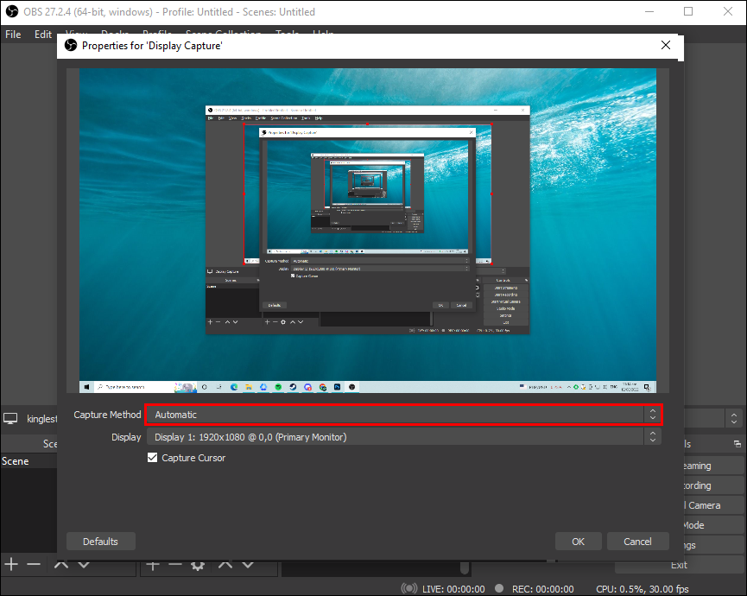Image resolution: width=747 pixels, height=596 pixels.
Task: Add a new source with plus icon
Action: pos(152,565)
